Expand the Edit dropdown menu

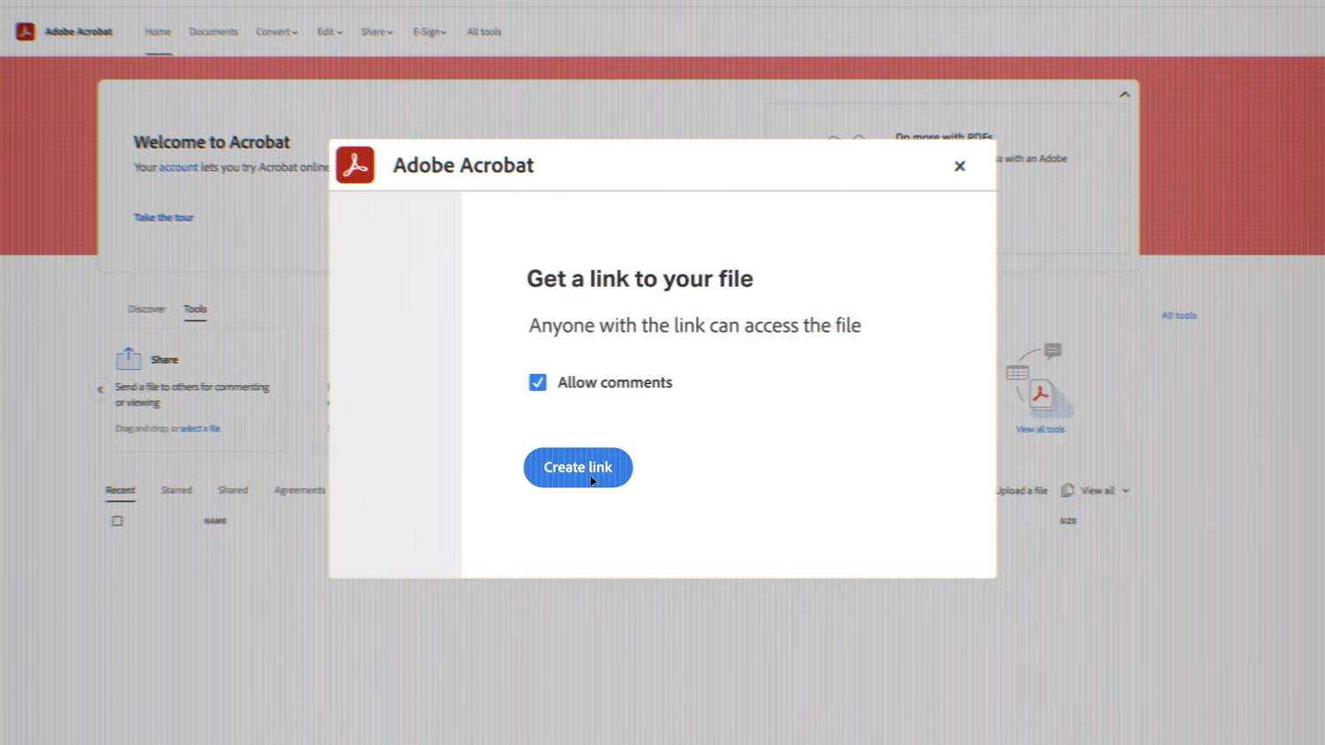point(329,32)
